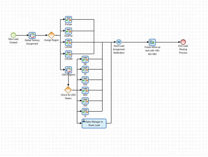Select the MW region assignment node
The image size is (208, 157).
click(85, 90)
